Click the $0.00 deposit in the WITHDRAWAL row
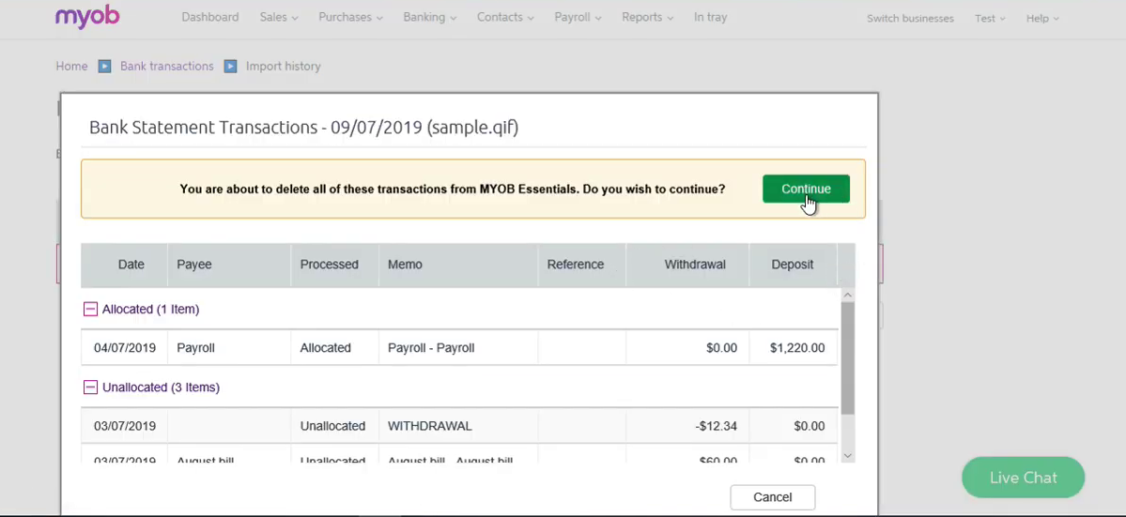Image resolution: width=1126 pixels, height=517 pixels. (x=810, y=426)
